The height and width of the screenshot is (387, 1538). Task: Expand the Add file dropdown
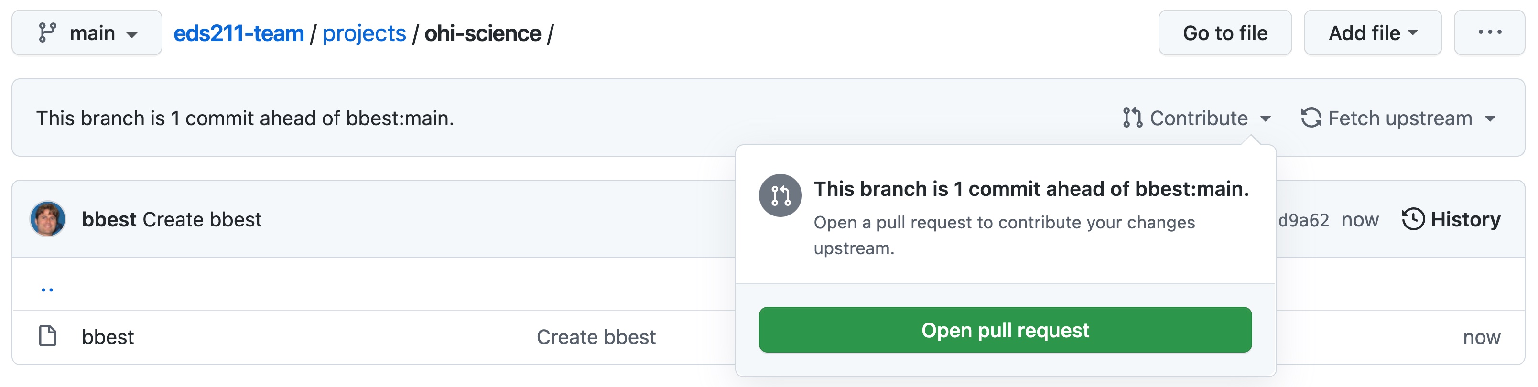1373,33
